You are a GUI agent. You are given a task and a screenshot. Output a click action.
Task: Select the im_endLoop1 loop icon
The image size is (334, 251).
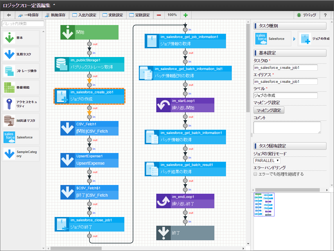coord(164,201)
